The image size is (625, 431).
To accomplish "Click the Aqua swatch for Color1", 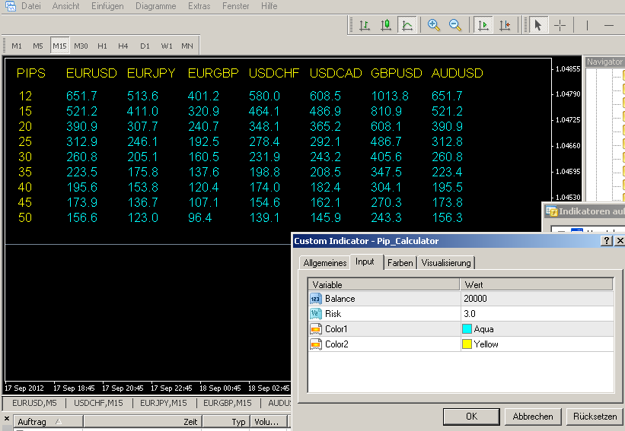I will 467,329.
